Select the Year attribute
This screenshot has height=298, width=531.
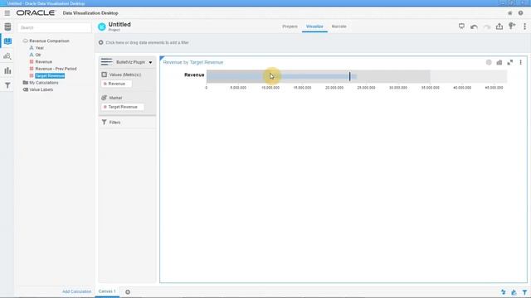click(x=39, y=48)
